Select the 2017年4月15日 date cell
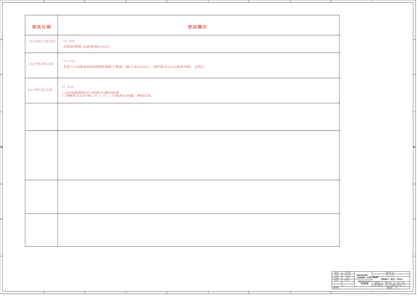This screenshot has width=420, height=297. pos(40,90)
